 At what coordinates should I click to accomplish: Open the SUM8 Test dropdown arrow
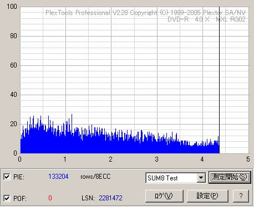[201, 178]
